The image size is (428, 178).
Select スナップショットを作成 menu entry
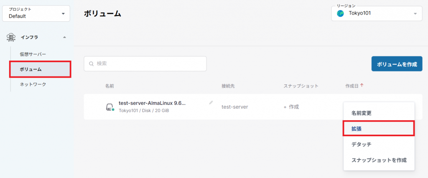tap(379, 160)
